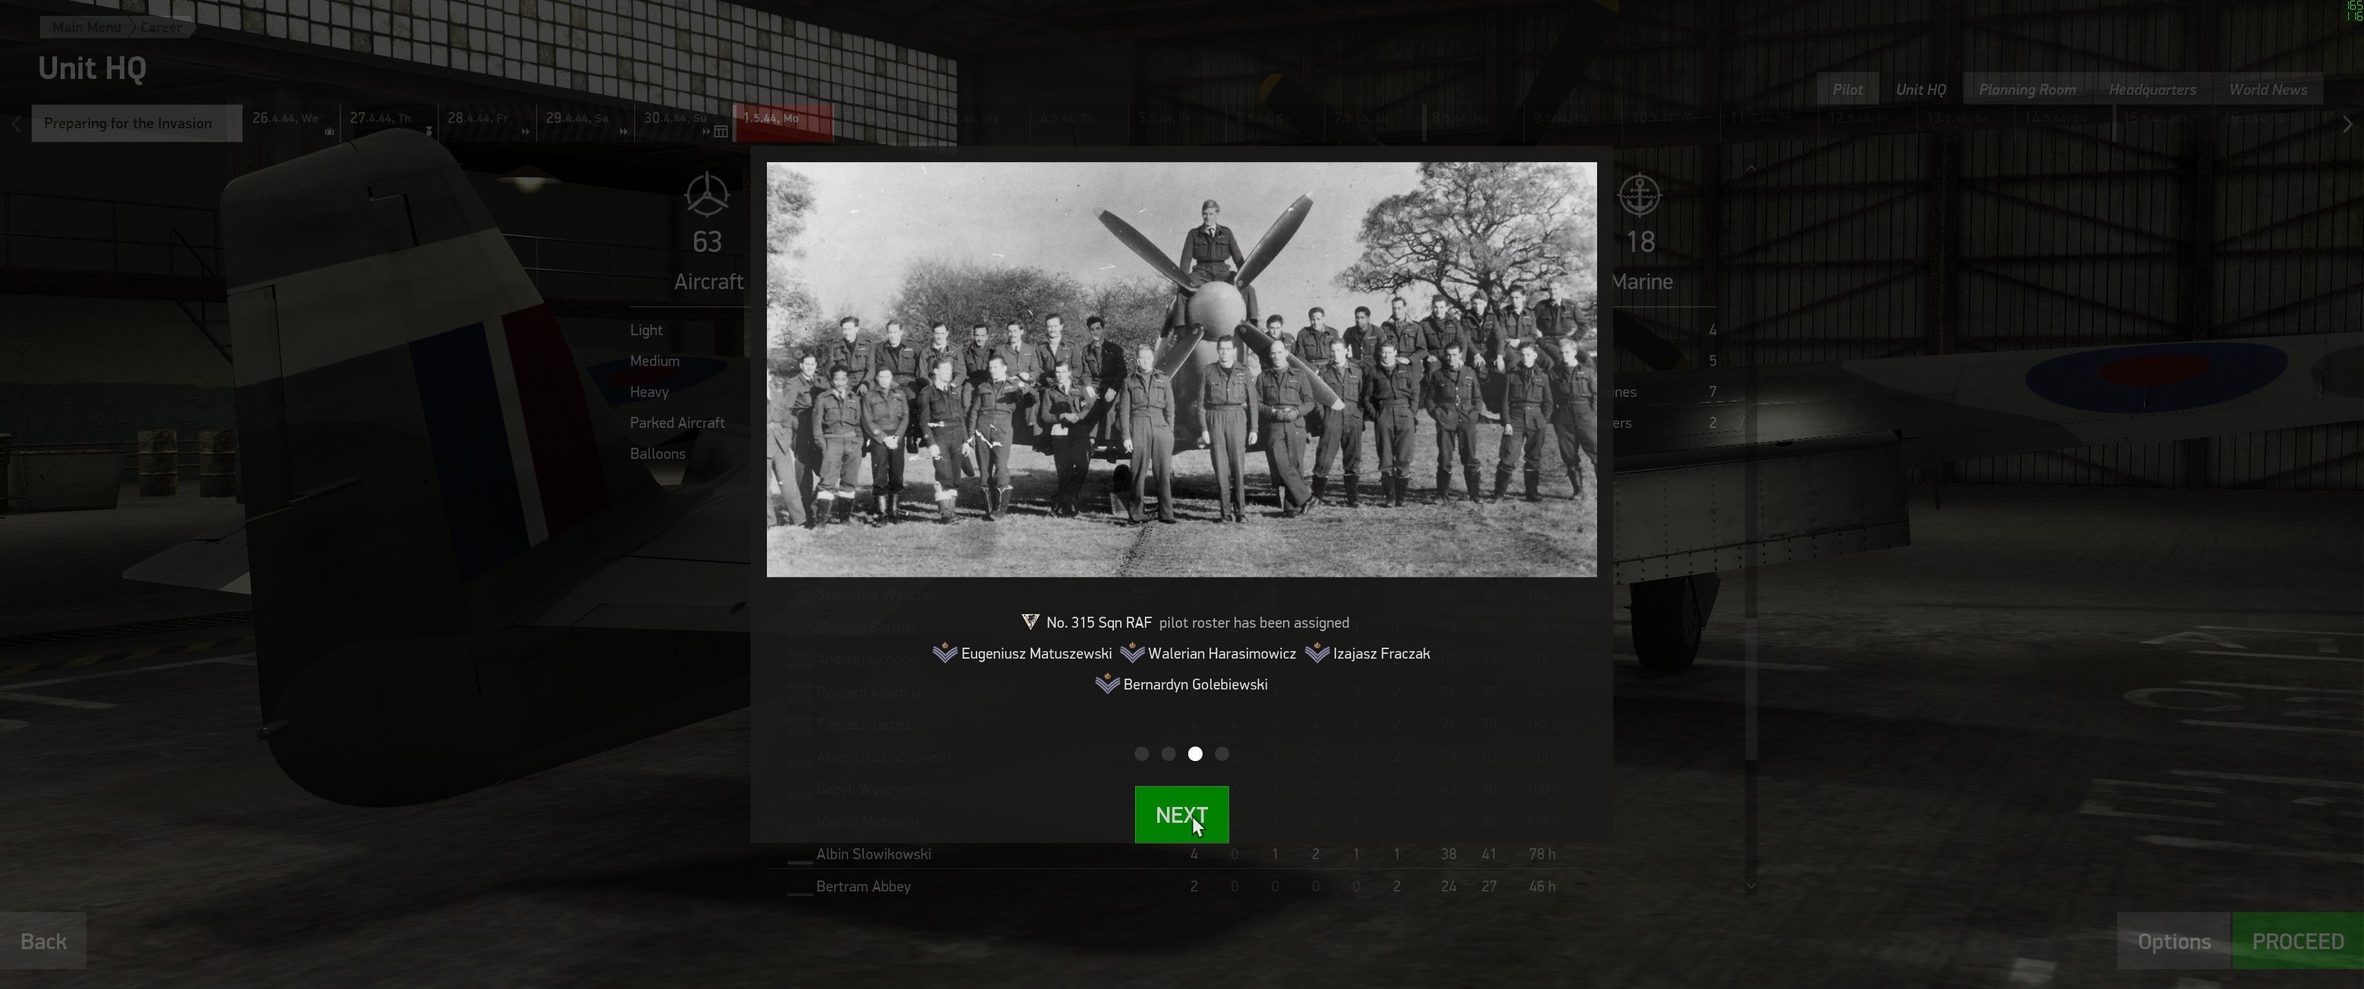Select the Albin Slowikowski roster row
The width and height of the screenshot is (2364, 989).
[1173, 853]
